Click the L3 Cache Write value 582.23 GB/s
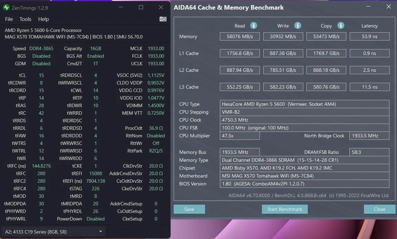 tap(283, 87)
